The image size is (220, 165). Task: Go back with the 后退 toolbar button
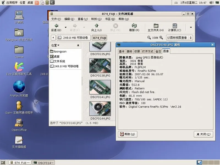coord(56,28)
